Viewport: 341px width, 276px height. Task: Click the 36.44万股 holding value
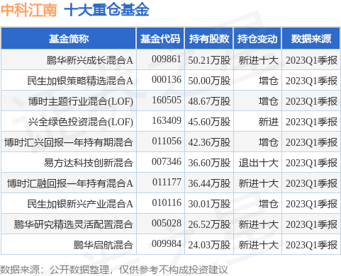pyautogui.click(x=209, y=183)
